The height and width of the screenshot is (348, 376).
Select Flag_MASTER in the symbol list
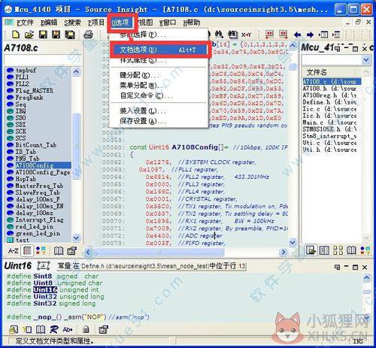point(35,90)
